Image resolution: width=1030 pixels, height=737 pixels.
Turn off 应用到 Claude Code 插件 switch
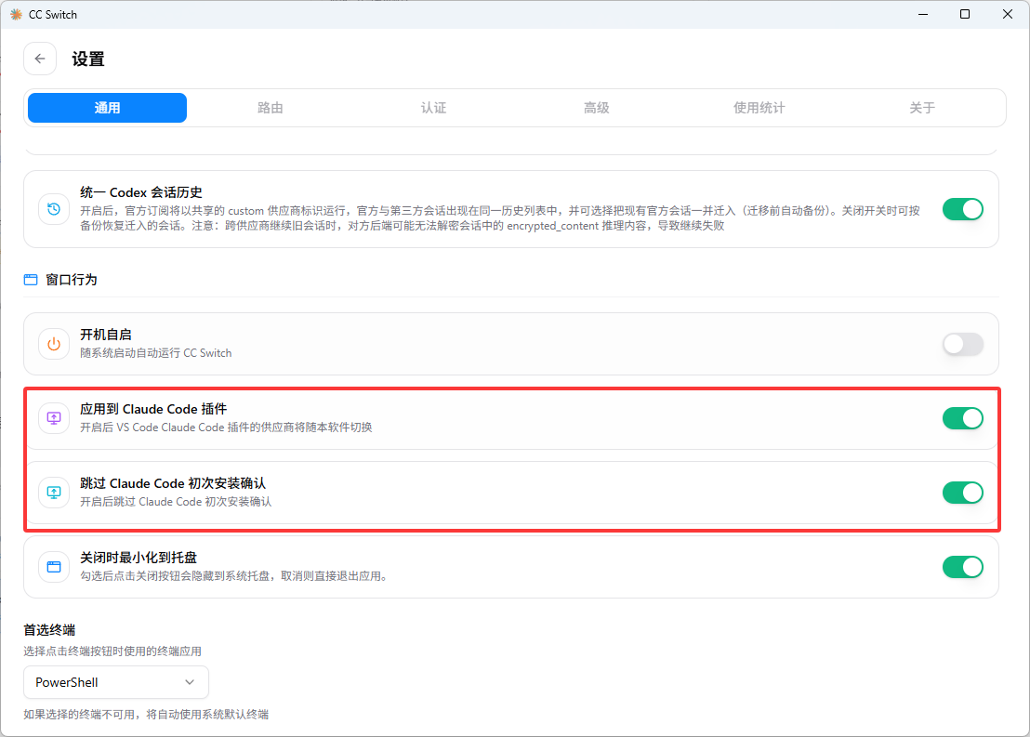click(962, 418)
